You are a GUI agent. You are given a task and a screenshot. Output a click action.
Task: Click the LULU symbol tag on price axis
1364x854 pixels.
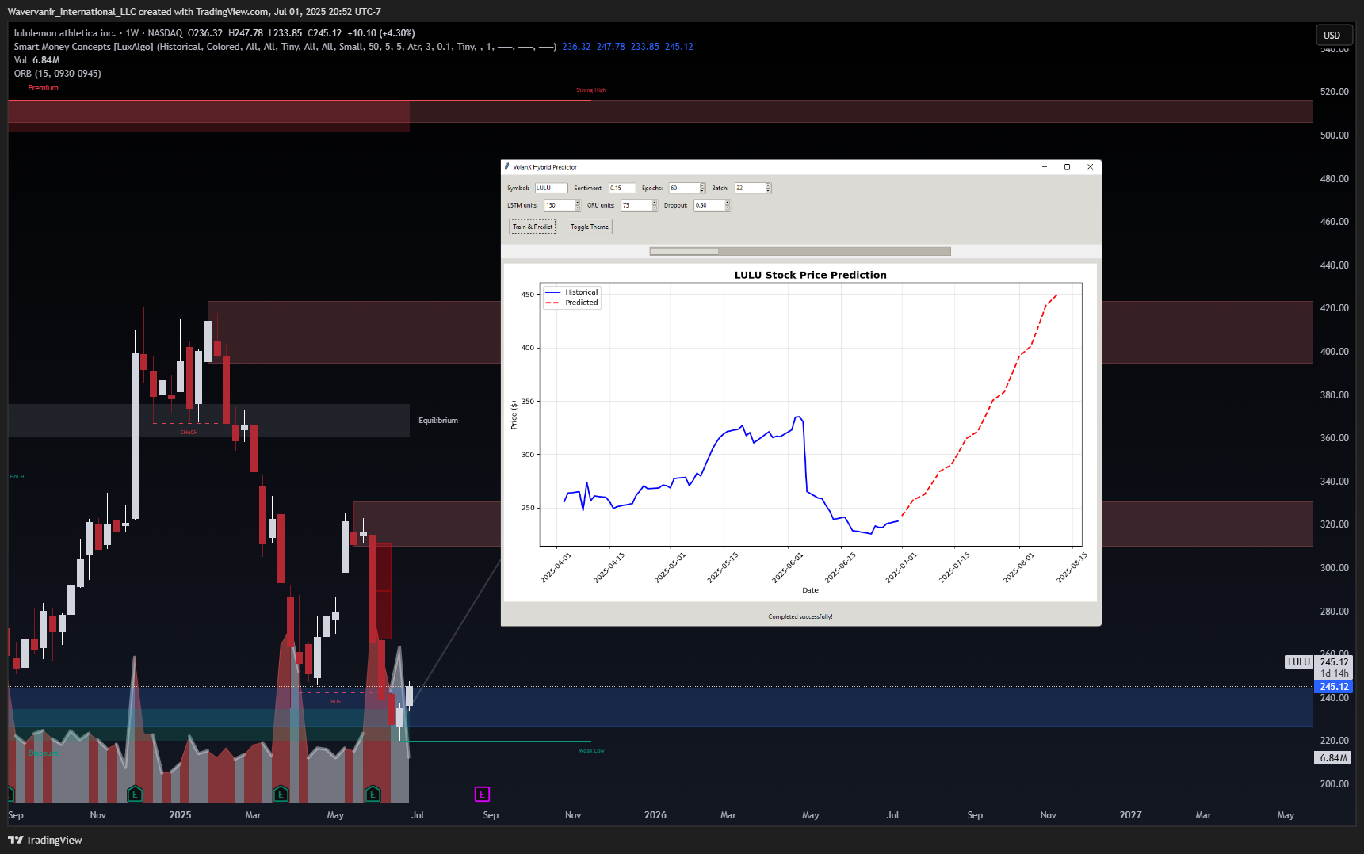1299,662
